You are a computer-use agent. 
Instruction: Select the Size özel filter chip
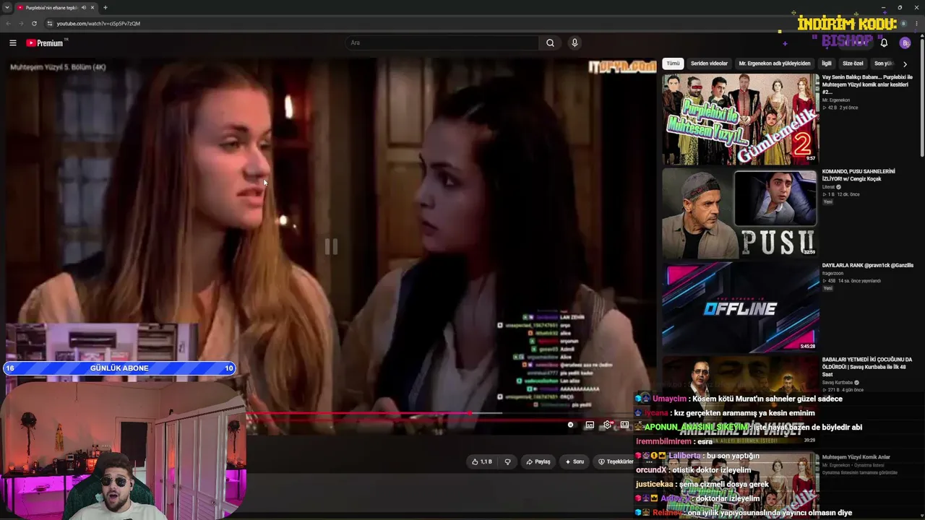(853, 64)
